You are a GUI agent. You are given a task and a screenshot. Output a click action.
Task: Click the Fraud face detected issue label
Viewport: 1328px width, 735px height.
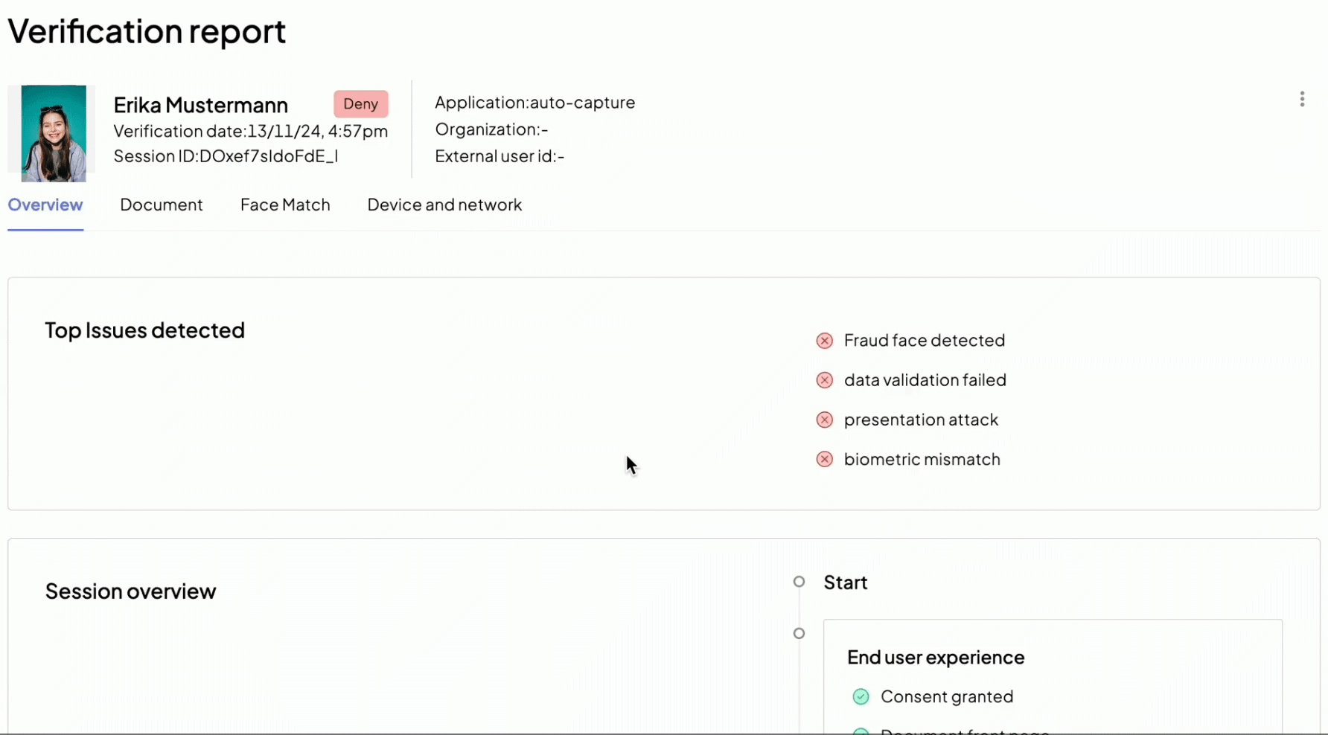pos(924,340)
